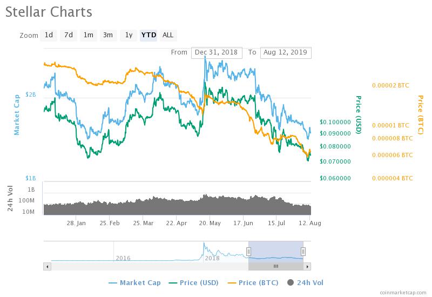Click the gray 24h Vol legend circle
This screenshot has width=432, height=297.
[x=291, y=282]
